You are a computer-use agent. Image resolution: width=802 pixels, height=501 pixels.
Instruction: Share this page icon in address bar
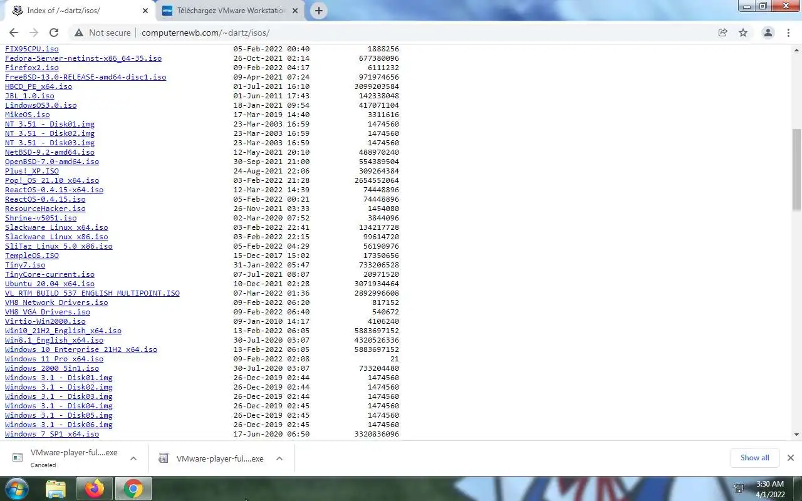click(722, 33)
